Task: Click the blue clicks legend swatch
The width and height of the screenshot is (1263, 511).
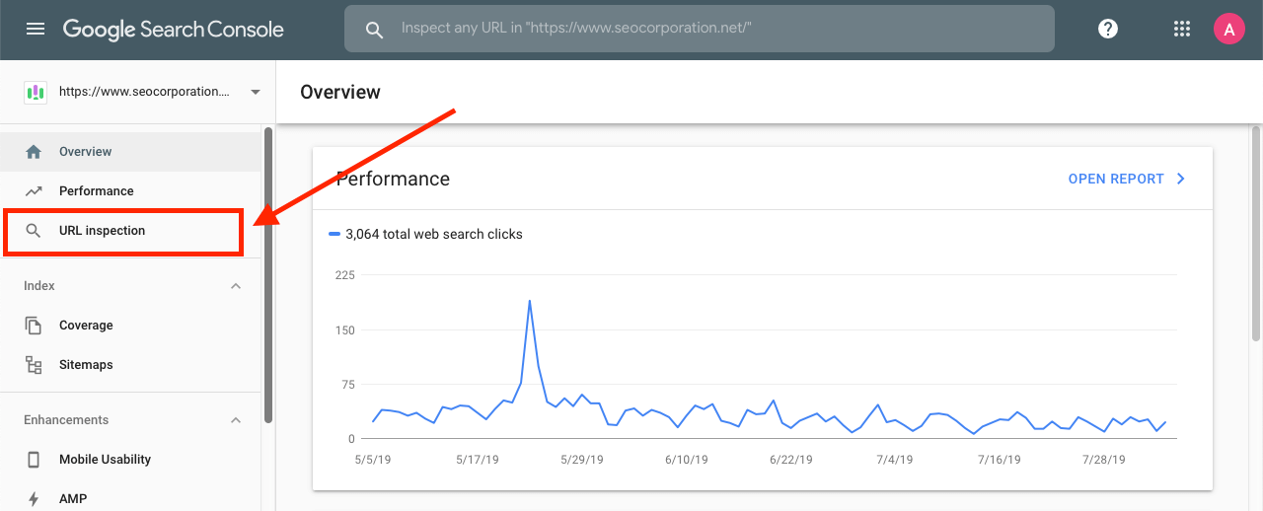Action: [335, 235]
